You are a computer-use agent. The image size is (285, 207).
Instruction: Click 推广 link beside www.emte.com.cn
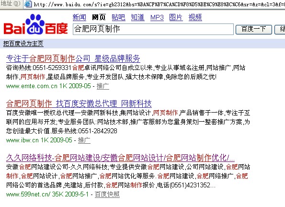[x=103, y=86]
